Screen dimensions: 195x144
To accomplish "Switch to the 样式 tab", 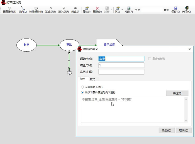I will [92, 79].
